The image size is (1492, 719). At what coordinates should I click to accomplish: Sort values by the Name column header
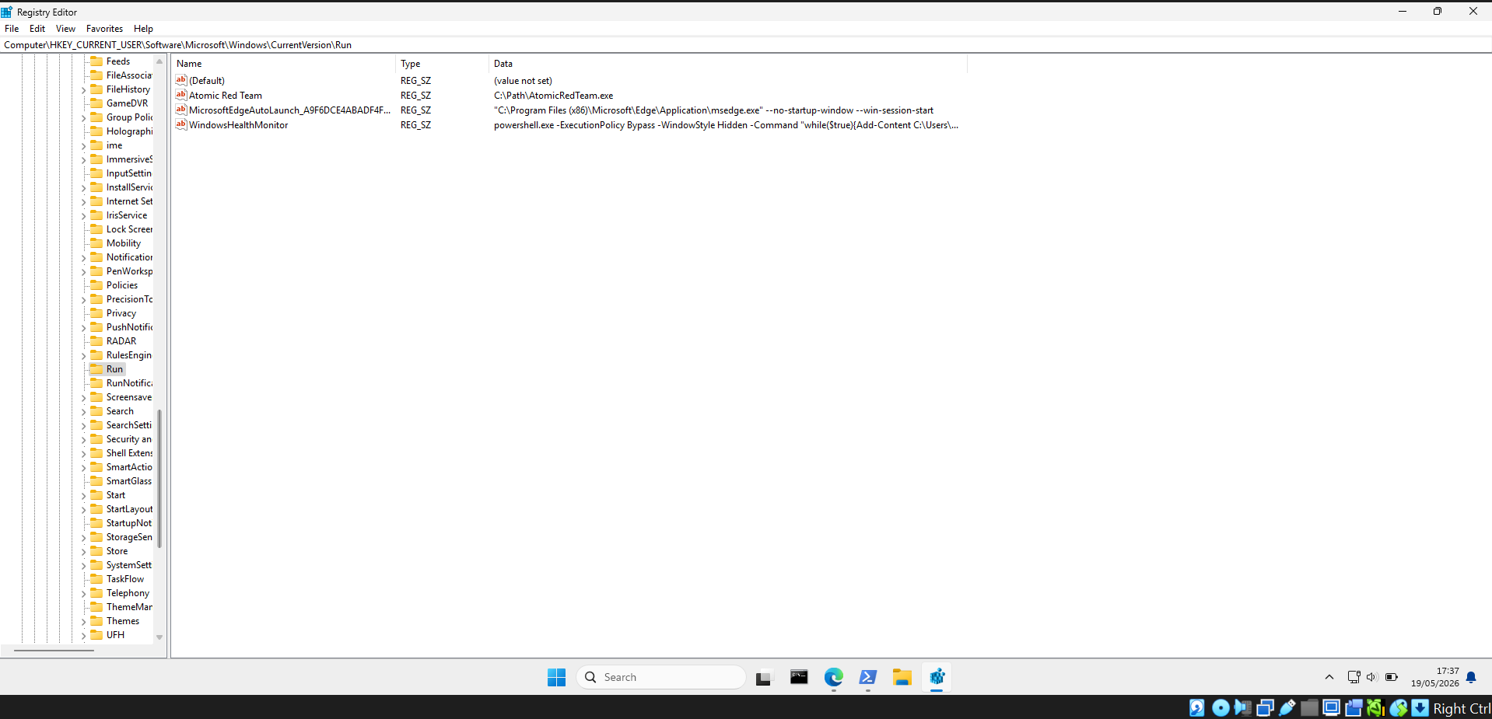[x=284, y=64]
